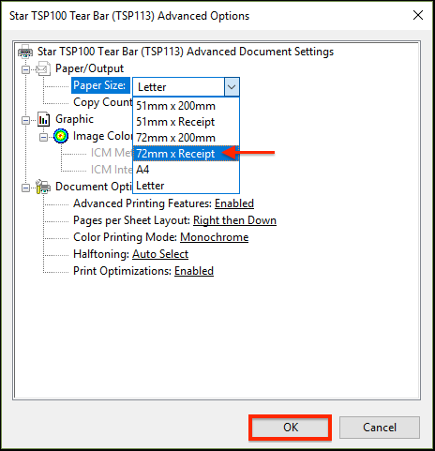The height and width of the screenshot is (451, 435).
Task: Click the Advanced Printing Features label text
Action: pyautogui.click(x=142, y=203)
